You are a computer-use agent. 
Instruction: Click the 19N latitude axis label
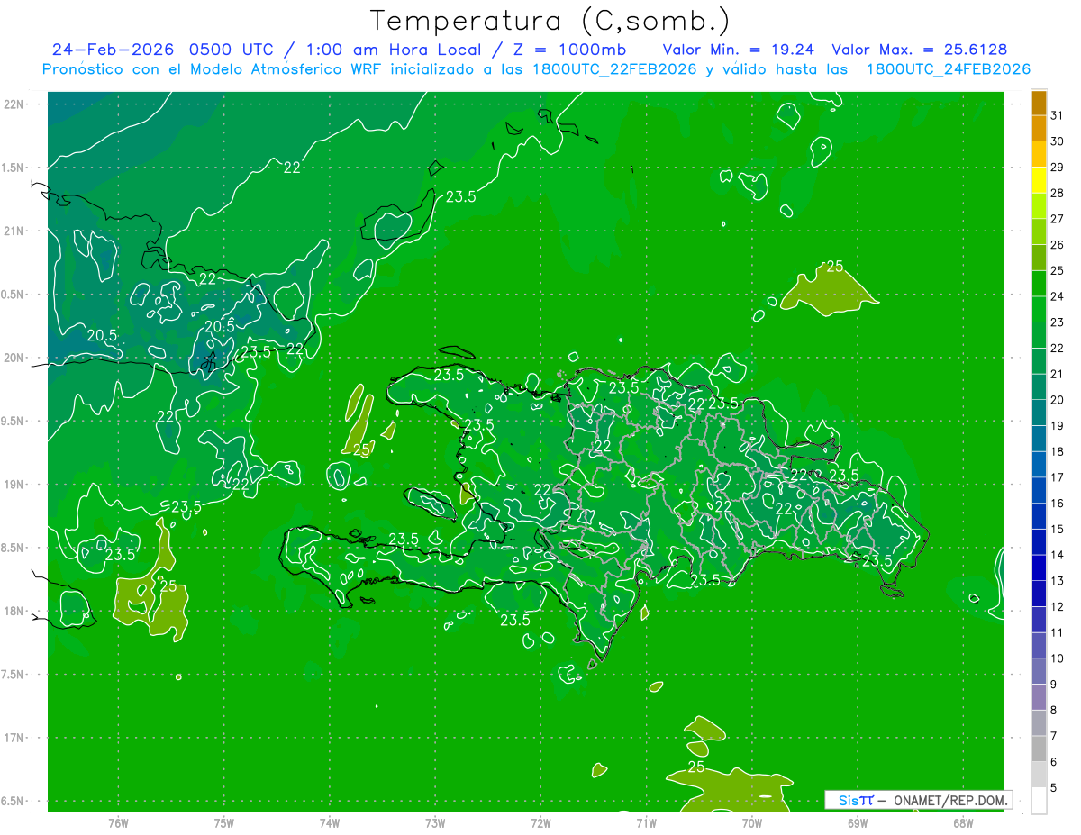tap(14, 485)
